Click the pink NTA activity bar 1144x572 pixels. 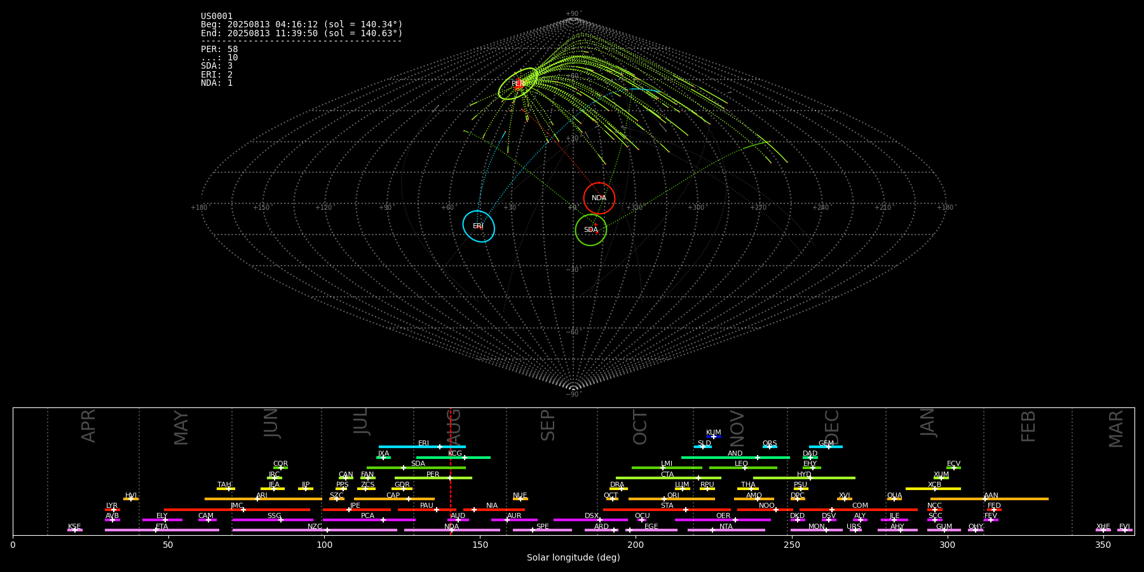[x=726, y=530]
